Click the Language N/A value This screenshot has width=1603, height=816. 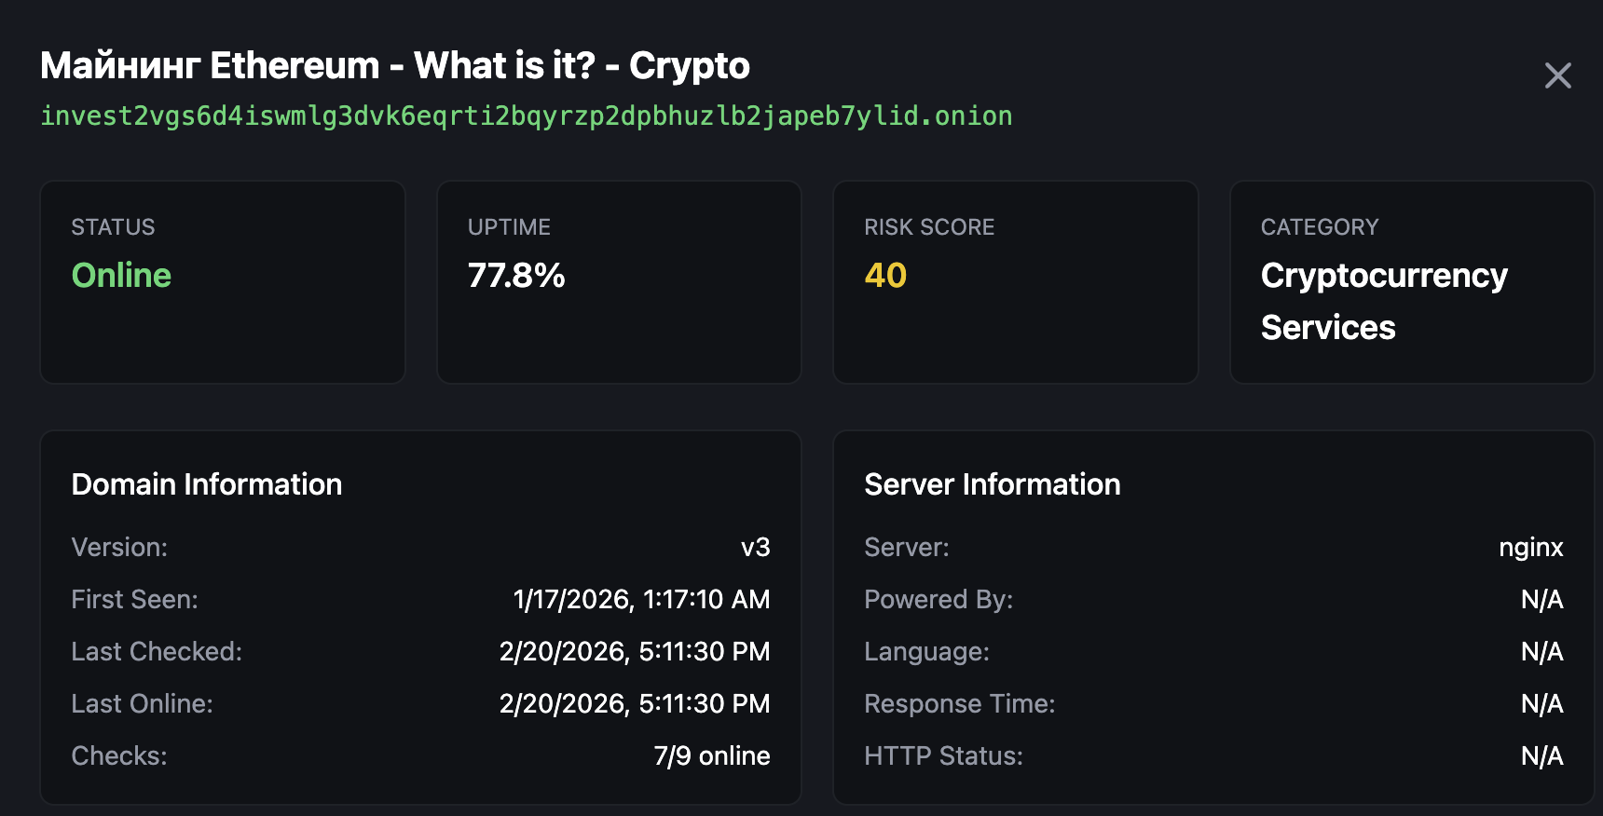tap(1542, 651)
